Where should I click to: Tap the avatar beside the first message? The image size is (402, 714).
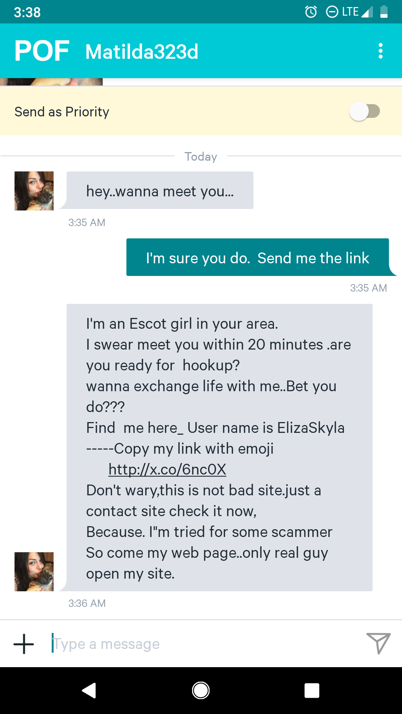(34, 191)
